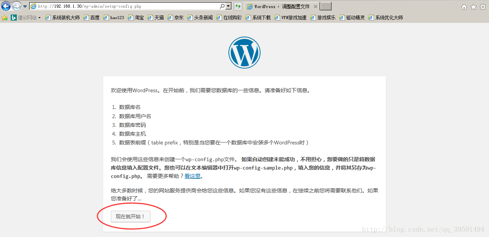Open a new browser tab

coord(325,6)
